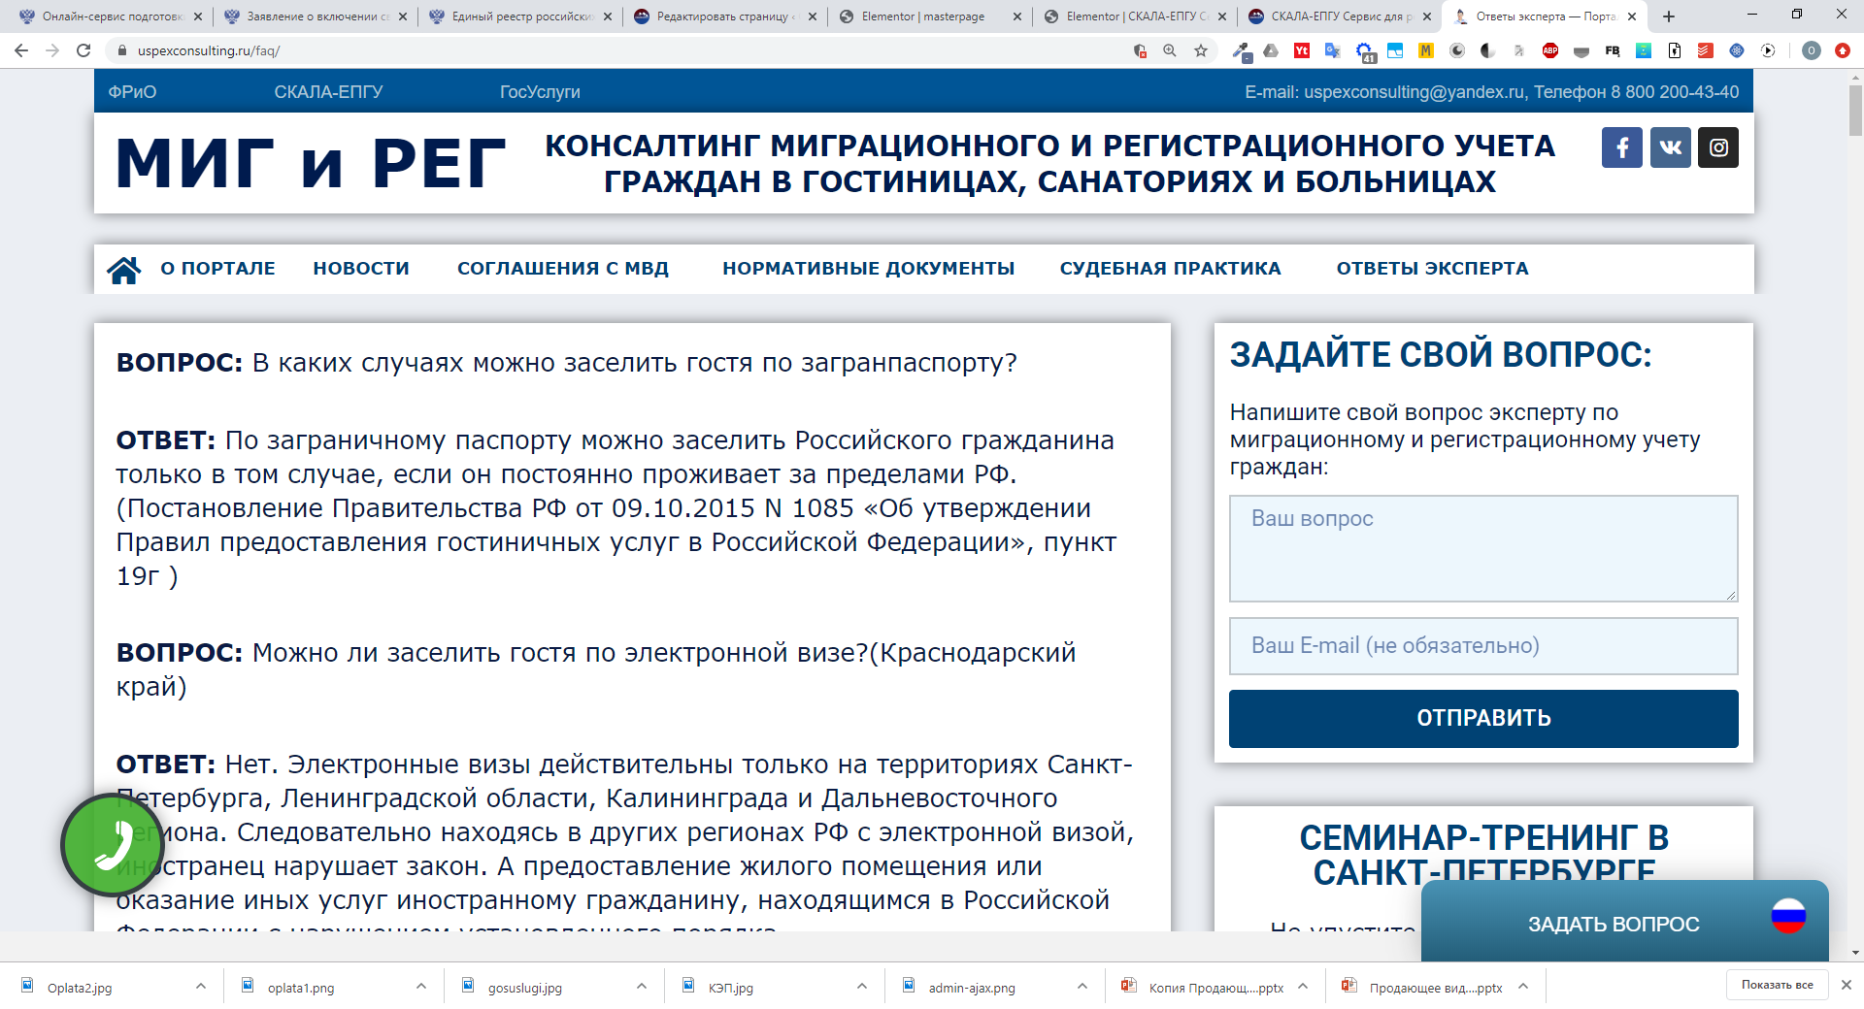The height and width of the screenshot is (1009, 1864).
Task: Click the ГосУслуги top bar link
Action: pos(540,92)
